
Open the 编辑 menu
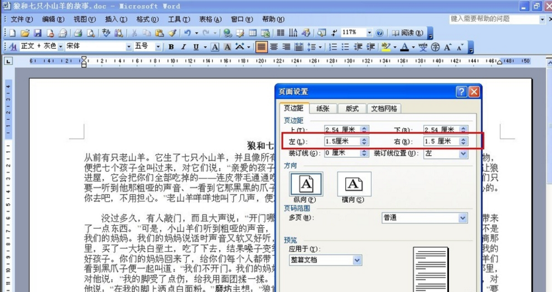point(53,19)
